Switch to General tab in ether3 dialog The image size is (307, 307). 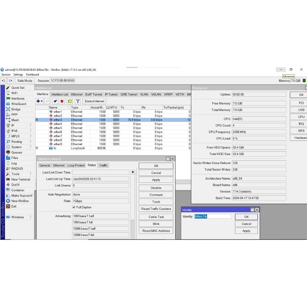click(45, 165)
